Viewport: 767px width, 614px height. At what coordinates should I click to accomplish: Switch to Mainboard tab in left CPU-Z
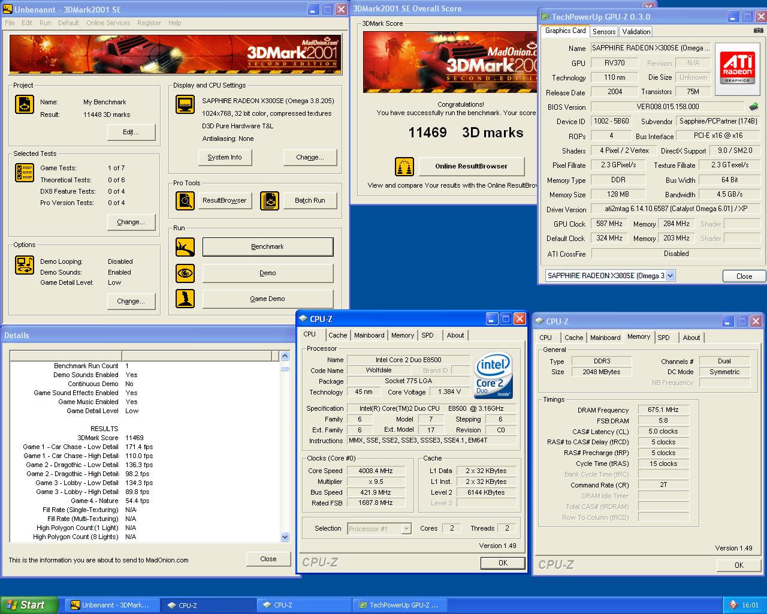pyautogui.click(x=369, y=335)
